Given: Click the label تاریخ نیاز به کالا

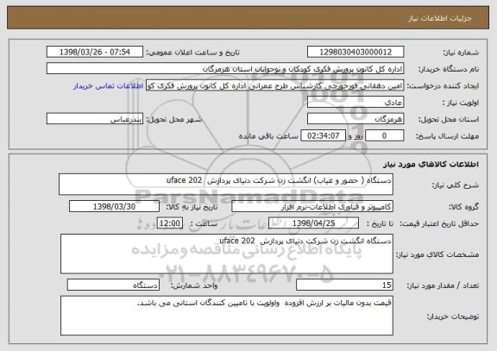Looking at the screenshot, I should pos(192,207).
